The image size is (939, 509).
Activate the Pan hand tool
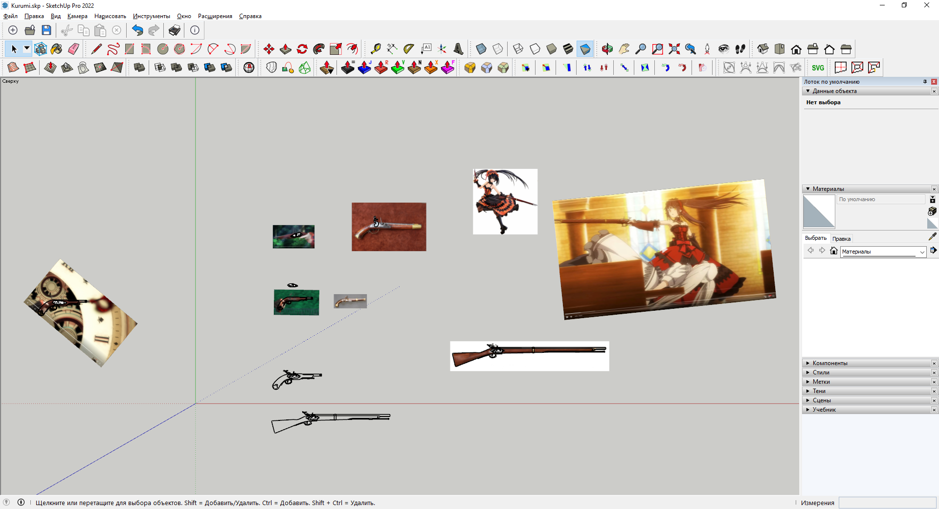click(624, 49)
